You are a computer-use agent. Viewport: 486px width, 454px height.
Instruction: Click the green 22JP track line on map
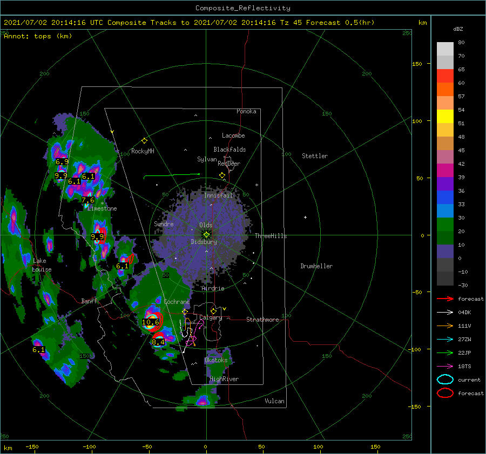pos(172,176)
